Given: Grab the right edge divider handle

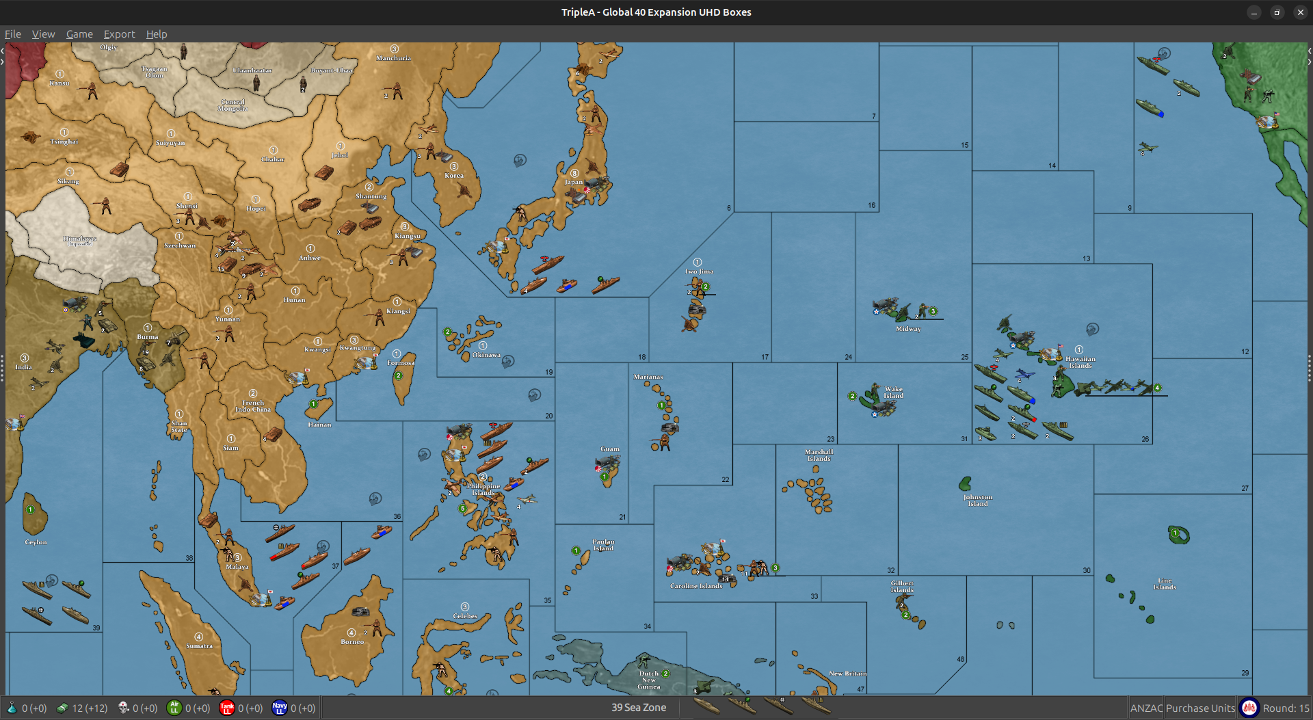Looking at the screenshot, I should [x=1310, y=369].
